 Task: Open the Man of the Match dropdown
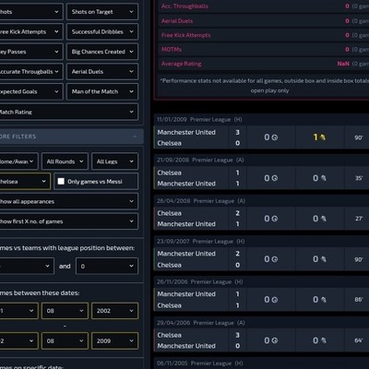point(102,91)
